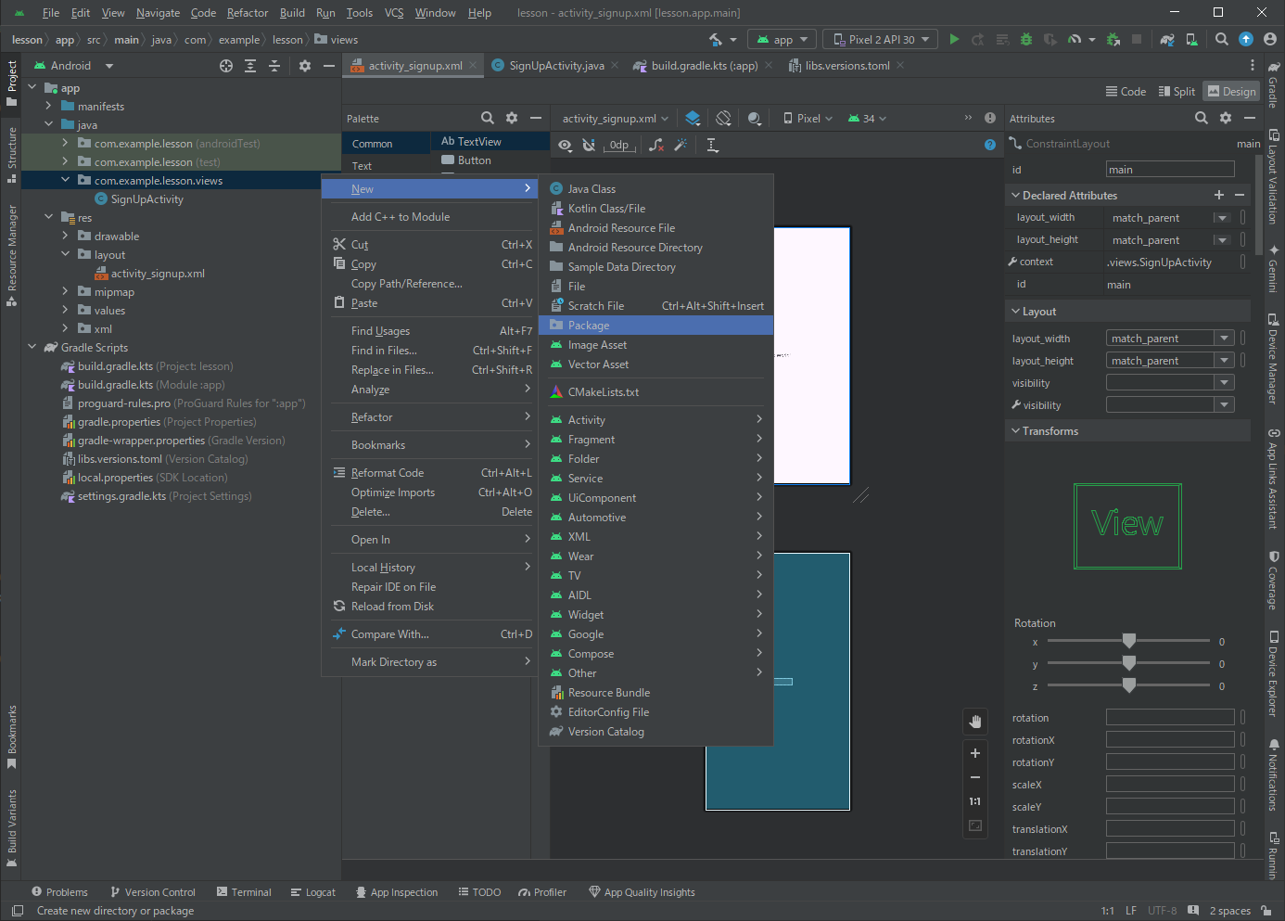Open the Project panel settings gear
The height and width of the screenshot is (921, 1285).
pos(305,66)
